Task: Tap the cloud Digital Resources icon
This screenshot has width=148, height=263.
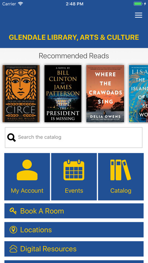Action: (x=14, y=249)
